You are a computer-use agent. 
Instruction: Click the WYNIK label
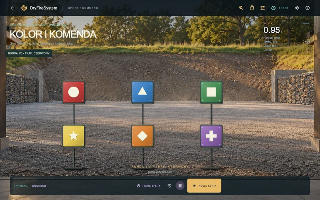(268, 23)
